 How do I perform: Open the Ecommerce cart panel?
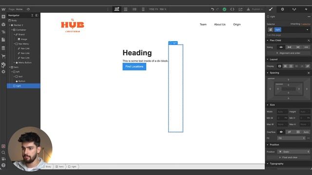(3, 56)
